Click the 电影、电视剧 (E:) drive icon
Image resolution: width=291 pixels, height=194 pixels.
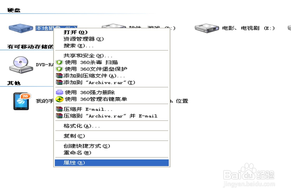(x=207, y=28)
